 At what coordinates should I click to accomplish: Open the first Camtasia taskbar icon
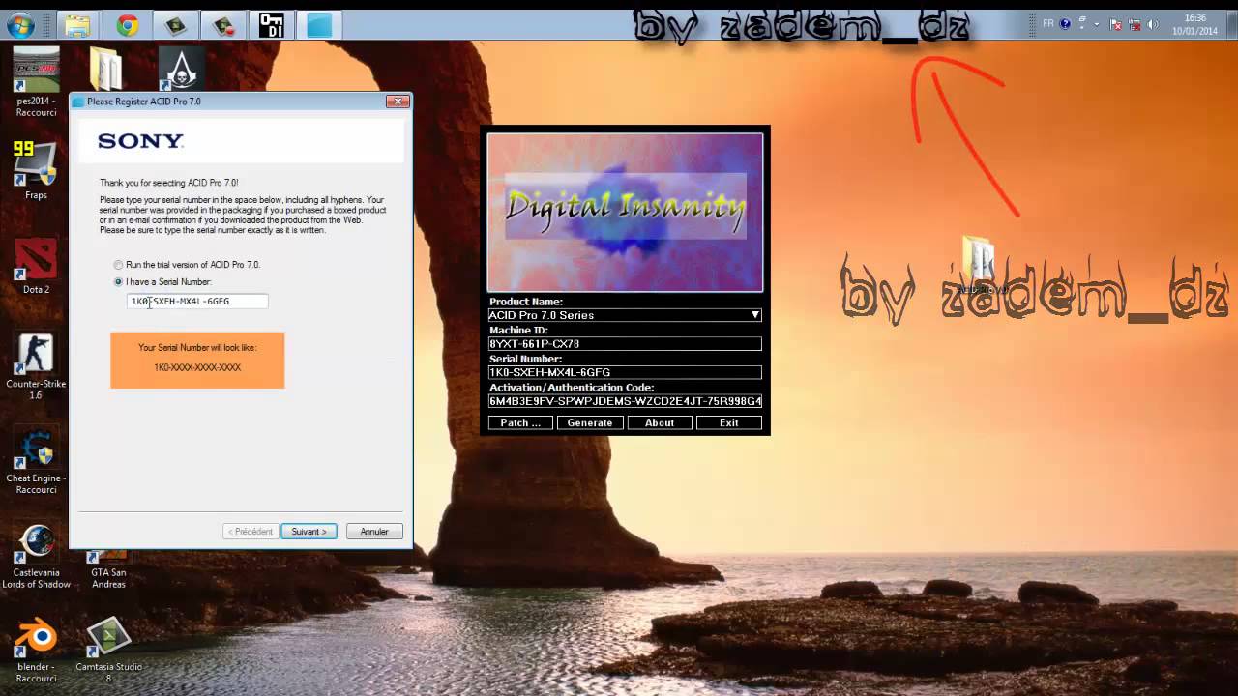tap(175, 25)
